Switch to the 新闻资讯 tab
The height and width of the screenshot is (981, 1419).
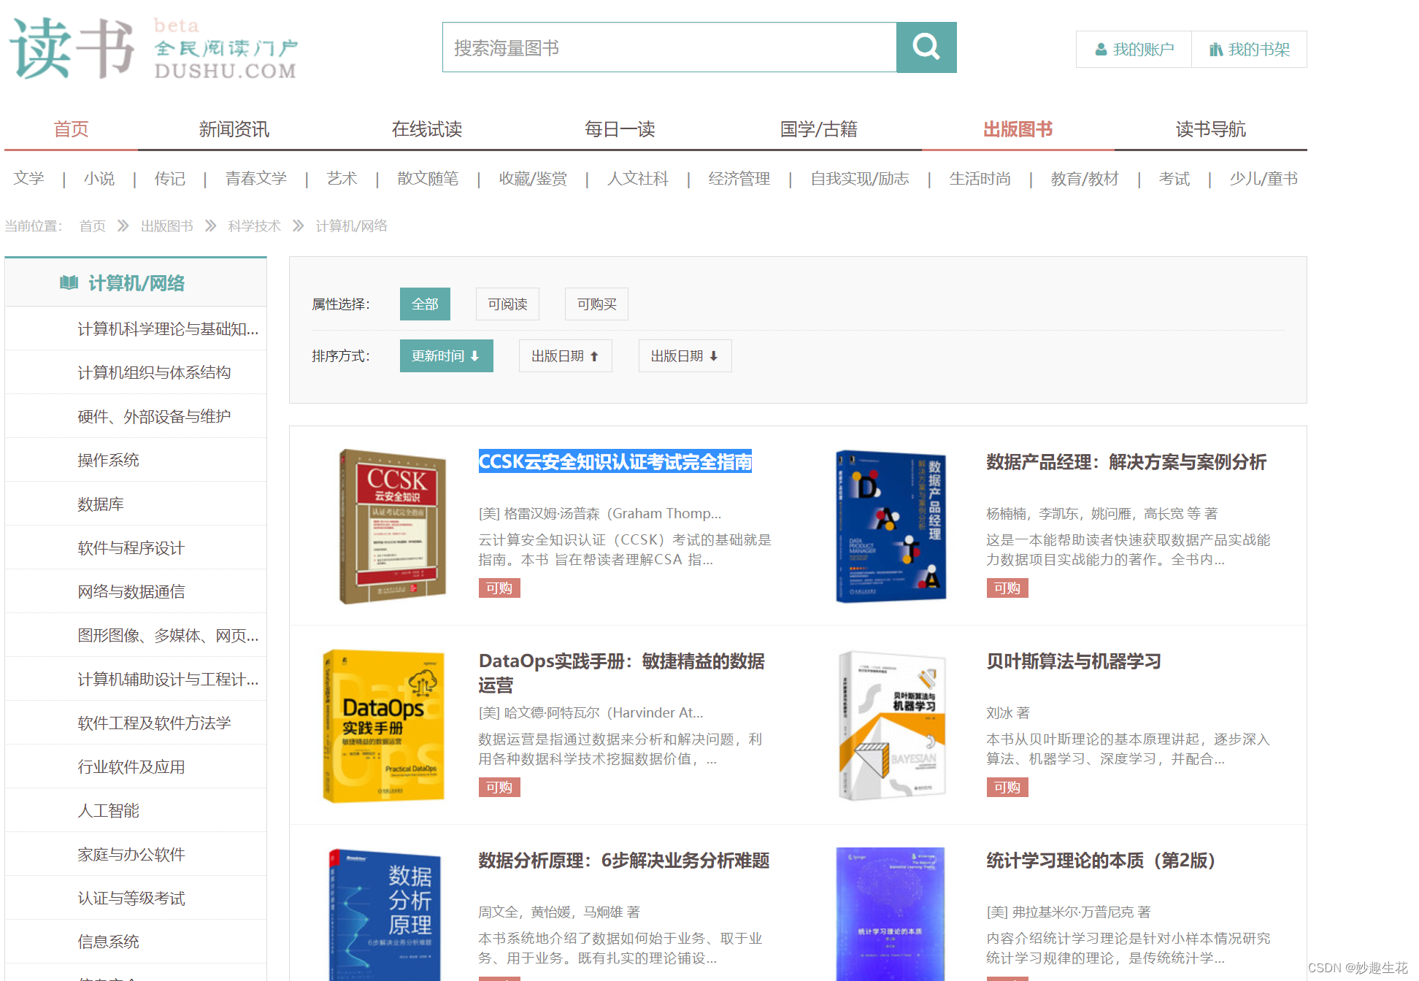pyautogui.click(x=234, y=129)
